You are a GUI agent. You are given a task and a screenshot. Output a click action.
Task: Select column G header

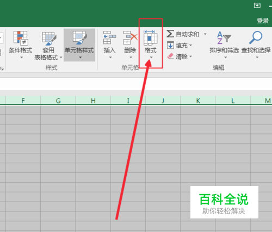click(x=58, y=100)
